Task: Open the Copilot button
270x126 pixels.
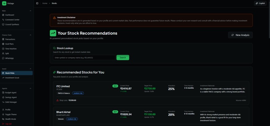Action: 260,3
